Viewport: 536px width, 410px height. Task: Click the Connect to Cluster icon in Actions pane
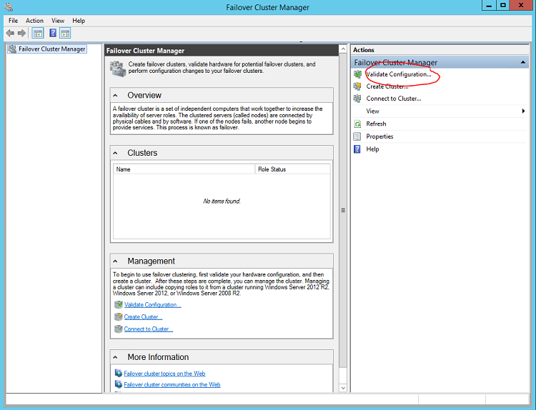(x=357, y=99)
